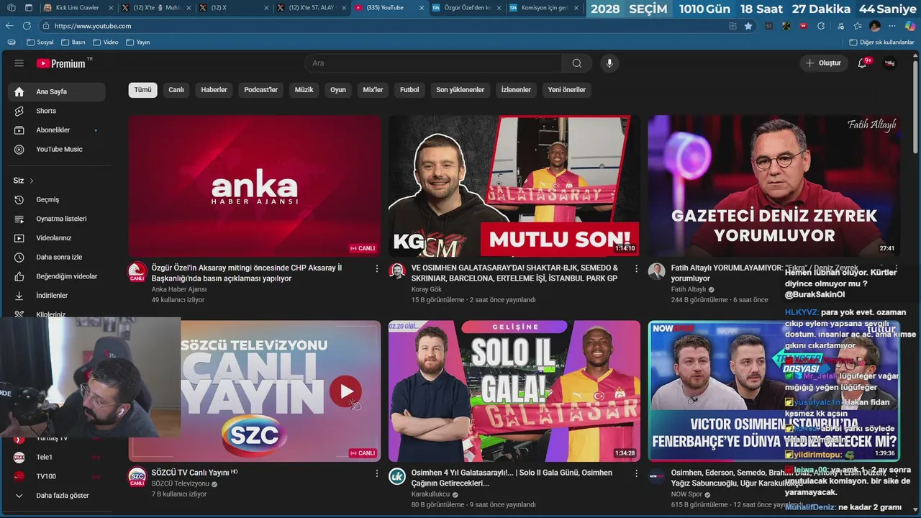Open Beğendiğim videolar list
Screen dimensions: 921x518
coord(57,276)
